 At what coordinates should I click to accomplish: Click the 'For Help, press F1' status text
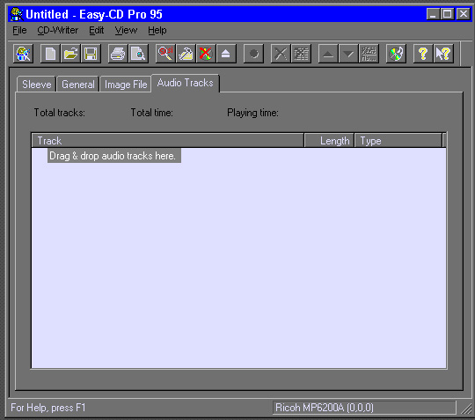coord(48,408)
